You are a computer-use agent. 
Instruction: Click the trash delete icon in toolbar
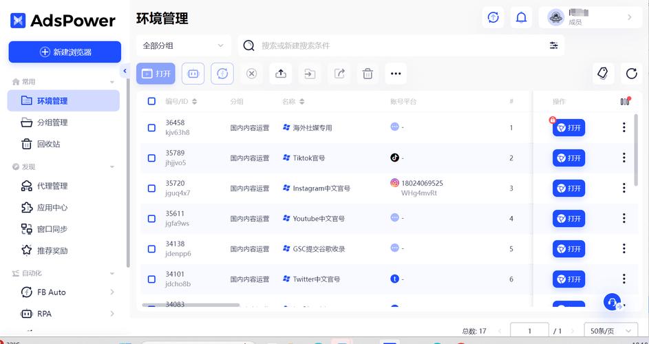pos(368,74)
